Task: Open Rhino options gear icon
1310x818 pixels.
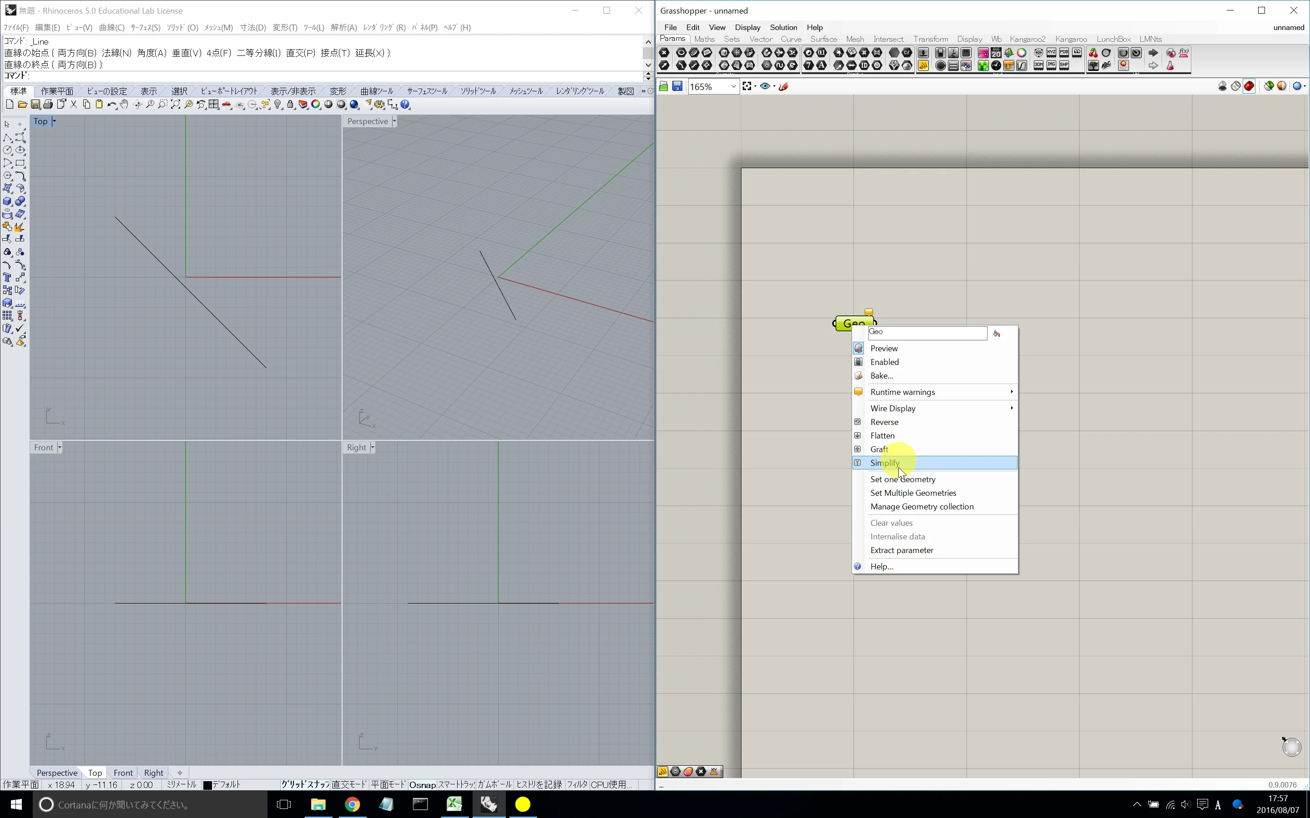Action: coord(379,105)
